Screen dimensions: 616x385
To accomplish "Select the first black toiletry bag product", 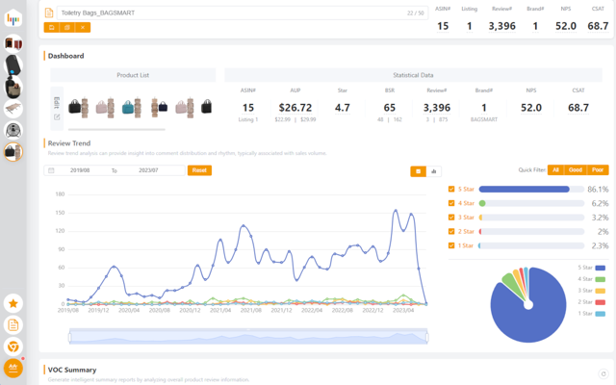I will pyautogui.click(x=79, y=107).
